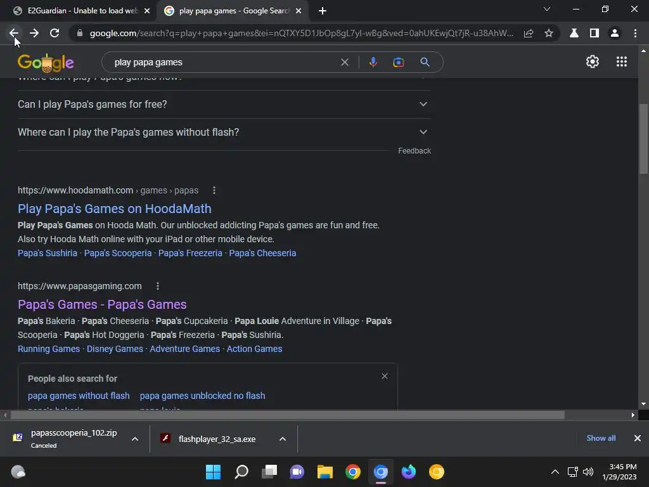Open the Adventure Games sitelink

pos(184,349)
